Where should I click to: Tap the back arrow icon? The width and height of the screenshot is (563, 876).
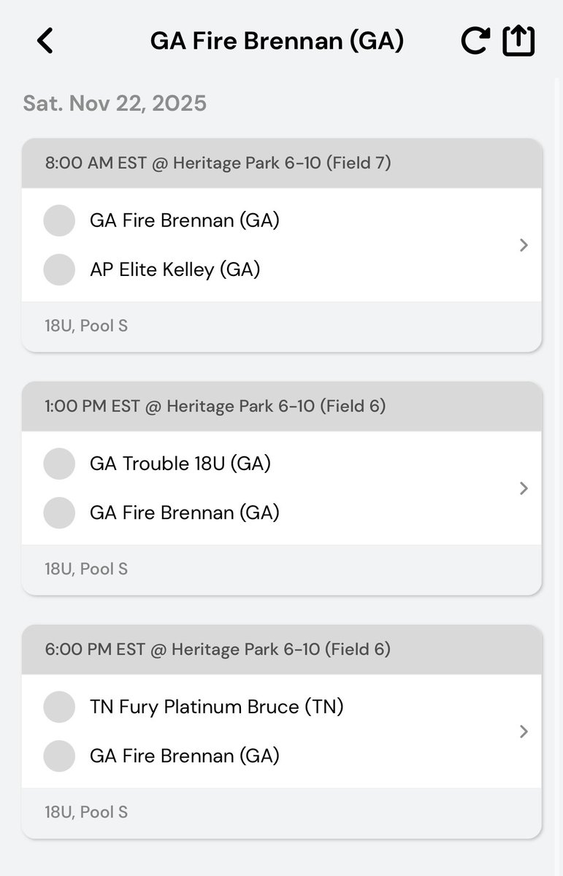click(45, 41)
